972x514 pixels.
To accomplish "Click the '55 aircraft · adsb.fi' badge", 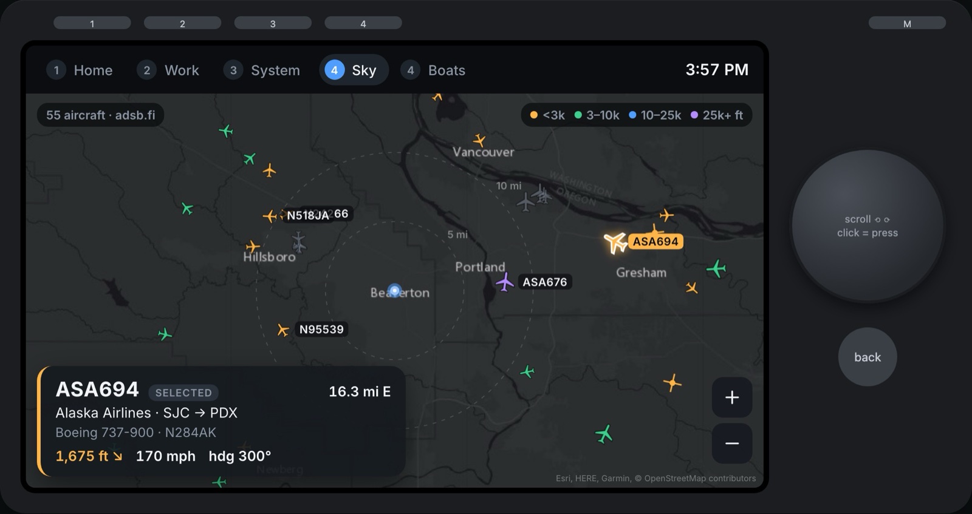I will tap(101, 115).
